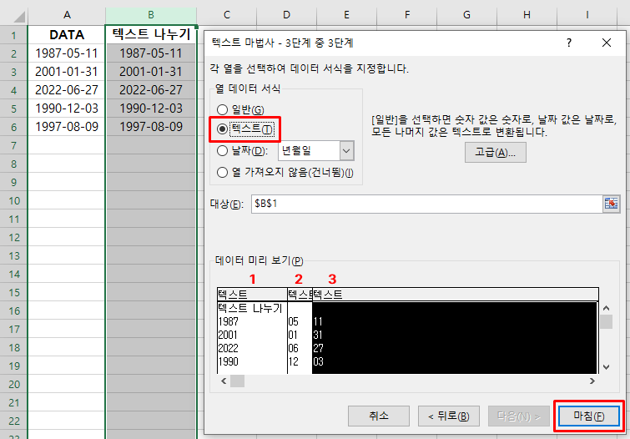The width and height of the screenshot is (630, 439).
Task: Click cell B4 with 2022-06-27
Action: click(x=151, y=90)
